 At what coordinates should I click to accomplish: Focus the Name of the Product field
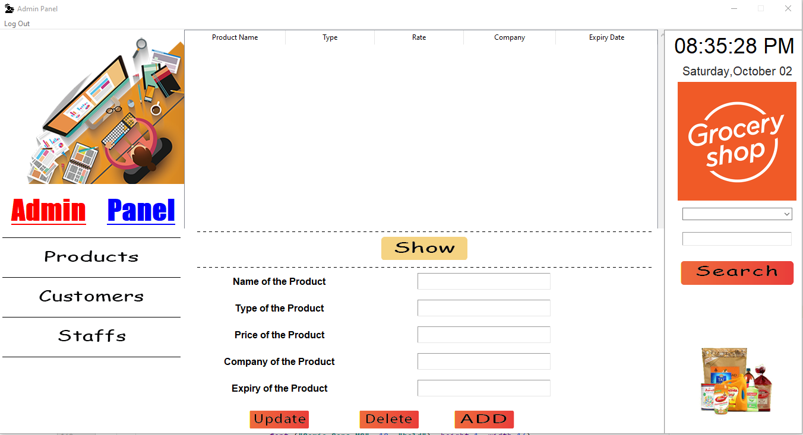click(x=484, y=281)
